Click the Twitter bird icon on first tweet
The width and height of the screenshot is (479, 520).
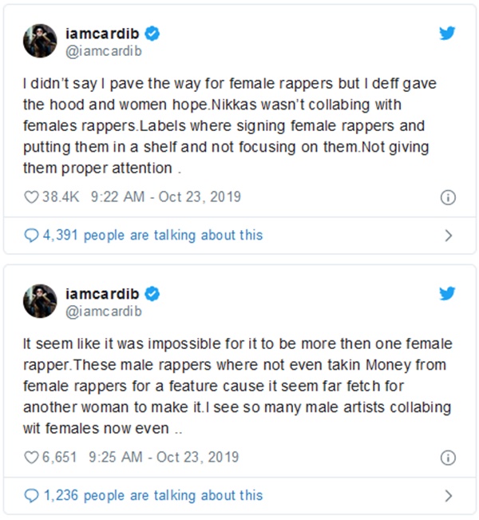click(x=448, y=34)
